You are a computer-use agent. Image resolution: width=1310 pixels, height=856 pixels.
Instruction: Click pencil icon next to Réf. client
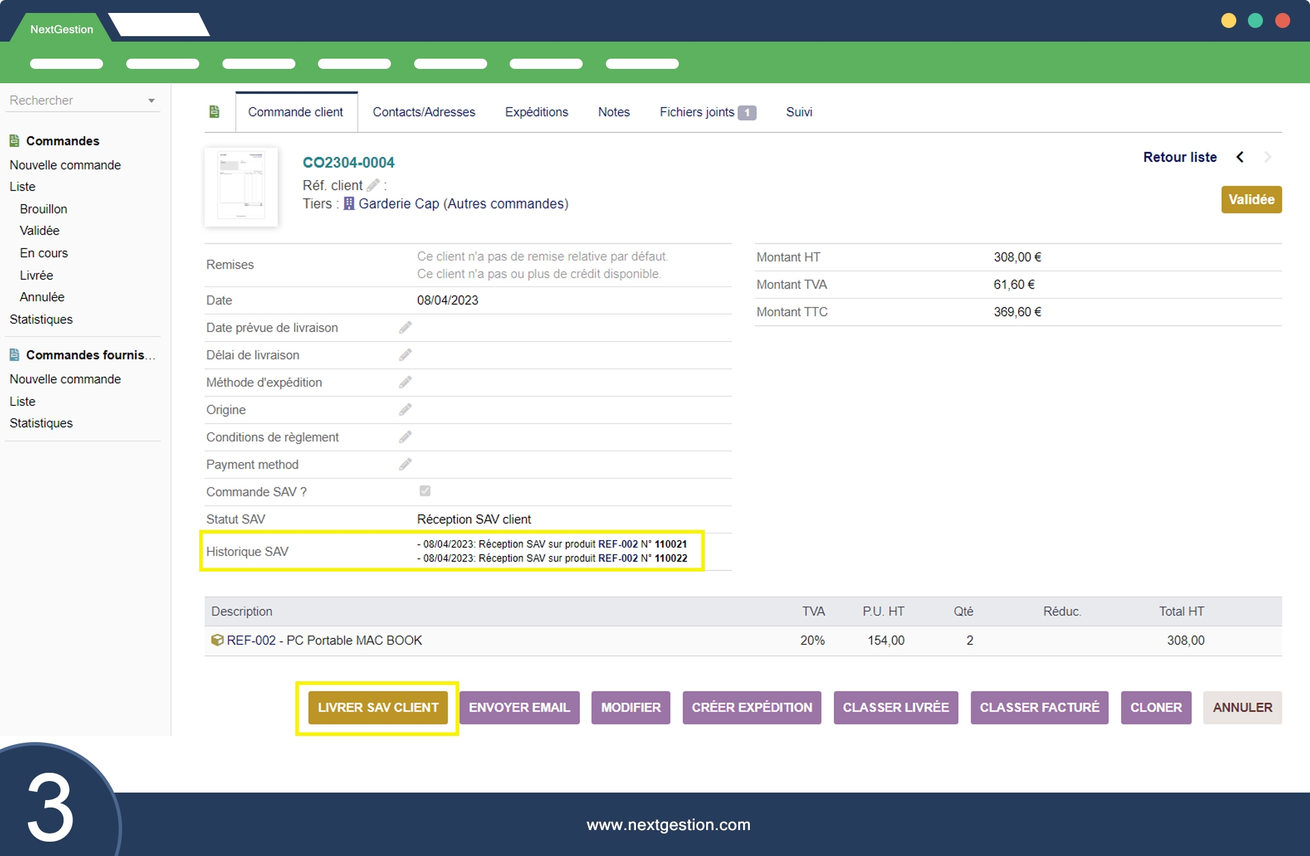click(373, 185)
